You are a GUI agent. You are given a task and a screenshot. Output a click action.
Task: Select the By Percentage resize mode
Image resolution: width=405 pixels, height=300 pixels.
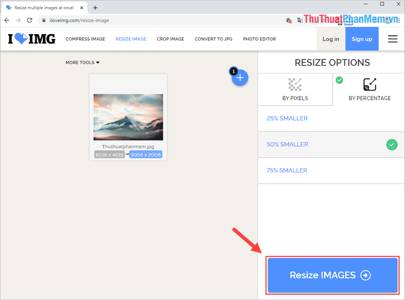click(x=369, y=89)
